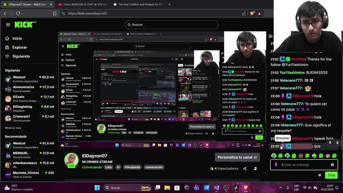Click Personaliza tu canal button
The image size is (343, 193).
(237, 157)
